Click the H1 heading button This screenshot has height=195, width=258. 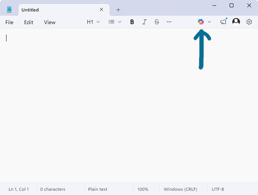pyautogui.click(x=90, y=22)
